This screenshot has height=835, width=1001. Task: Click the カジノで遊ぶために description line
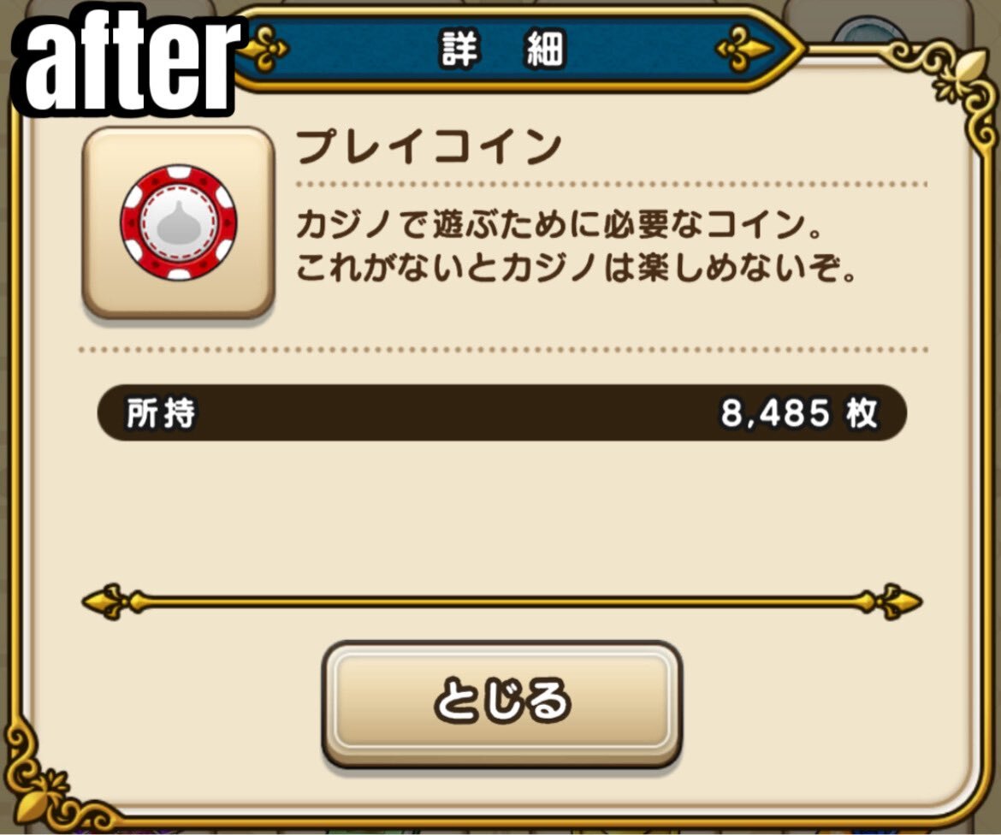560,224
